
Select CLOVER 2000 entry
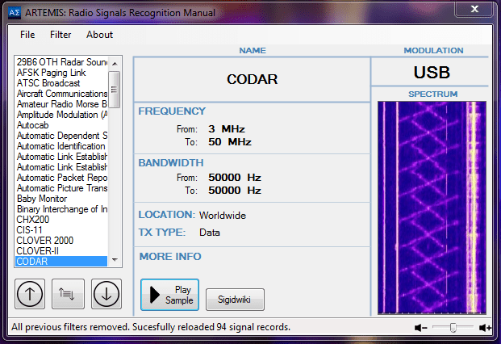point(61,241)
